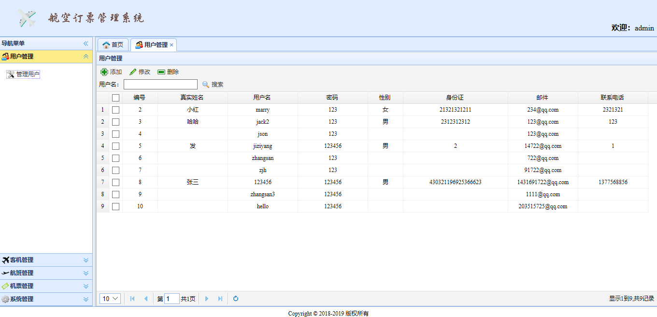This screenshot has width=657, height=317.
Task: Click the 邮件 column header
Action: [x=543, y=98]
